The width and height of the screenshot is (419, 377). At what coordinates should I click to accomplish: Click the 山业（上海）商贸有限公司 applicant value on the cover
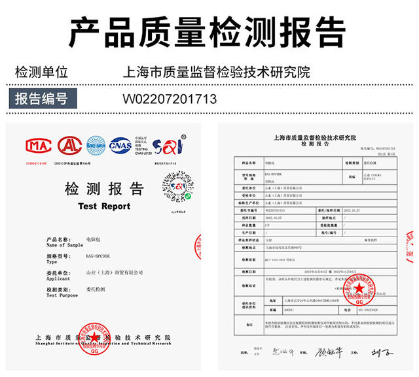[115, 272]
